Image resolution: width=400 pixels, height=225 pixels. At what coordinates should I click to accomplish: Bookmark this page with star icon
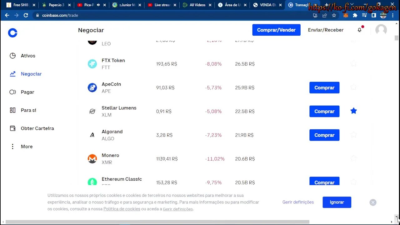pyautogui.click(x=334, y=15)
